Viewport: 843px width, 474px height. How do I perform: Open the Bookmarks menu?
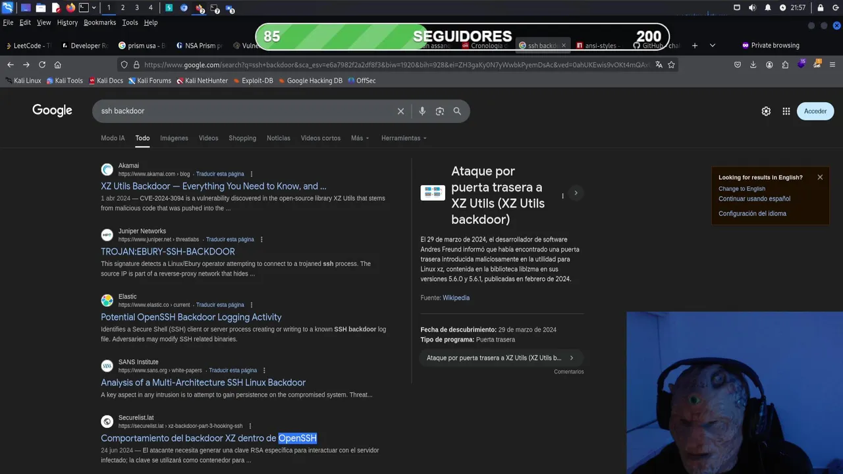coord(99,22)
